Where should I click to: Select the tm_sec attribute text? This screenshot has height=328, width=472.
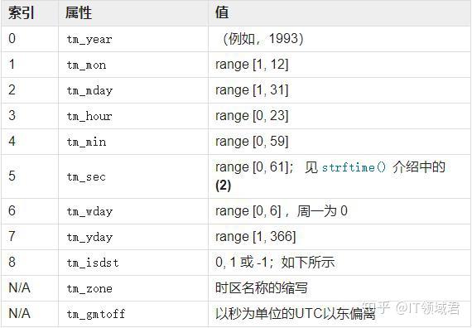coord(86,176)
